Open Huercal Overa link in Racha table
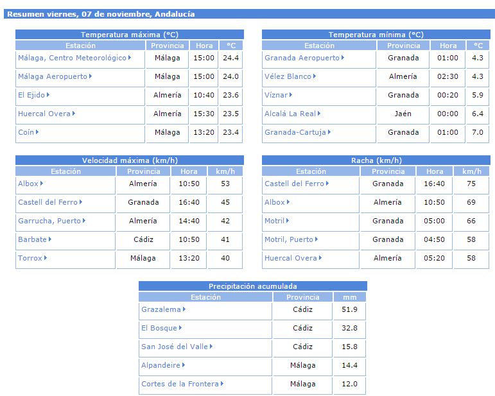Screen dimensions: 495x396 click(293, 258)
